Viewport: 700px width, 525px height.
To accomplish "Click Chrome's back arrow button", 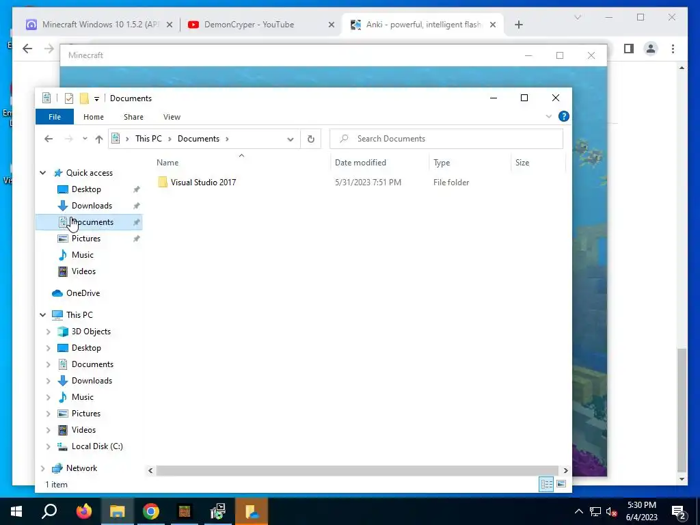I will [27, 49].
